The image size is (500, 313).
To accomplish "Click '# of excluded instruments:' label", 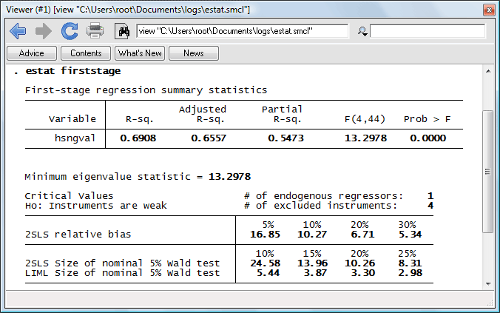I will (320, 206).
